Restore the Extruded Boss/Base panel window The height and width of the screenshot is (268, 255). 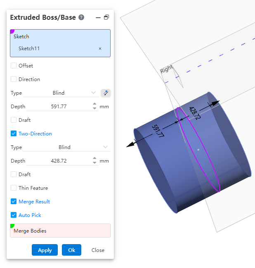coord(106,17)
